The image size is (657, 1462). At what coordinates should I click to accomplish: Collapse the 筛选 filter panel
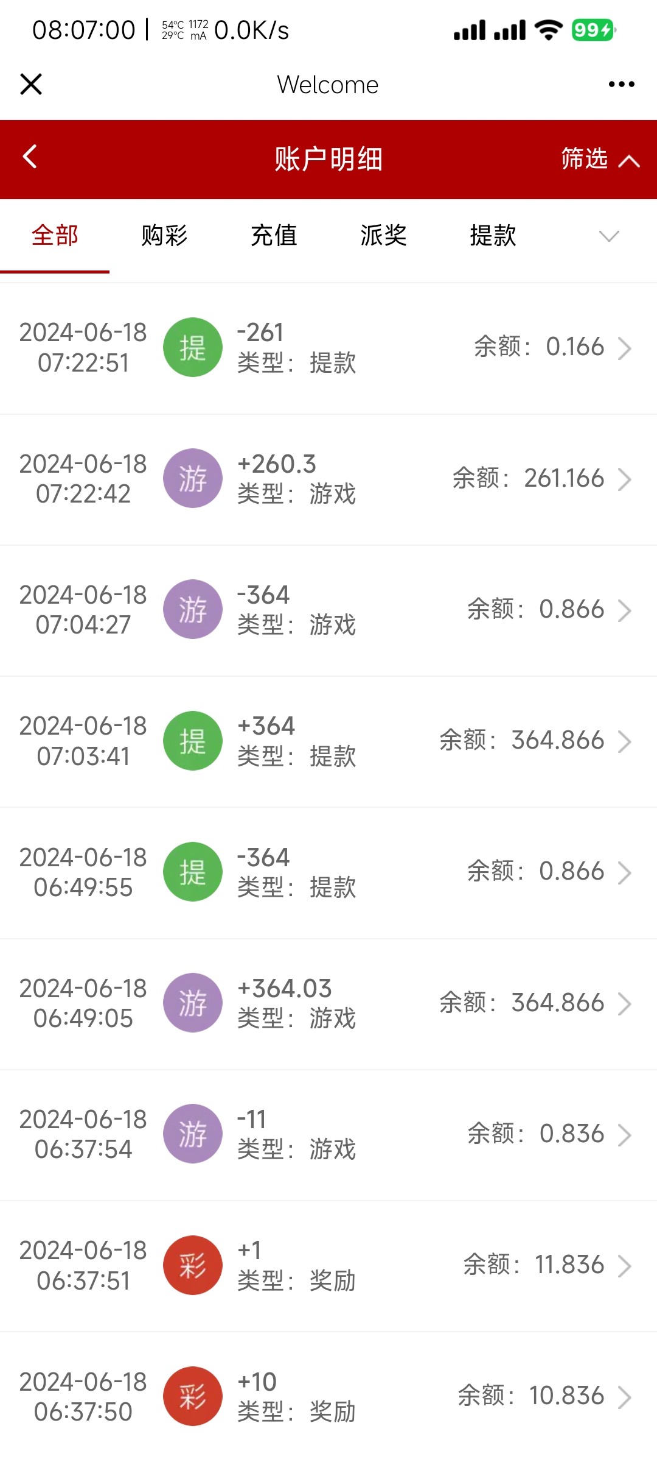coord(599,159)
